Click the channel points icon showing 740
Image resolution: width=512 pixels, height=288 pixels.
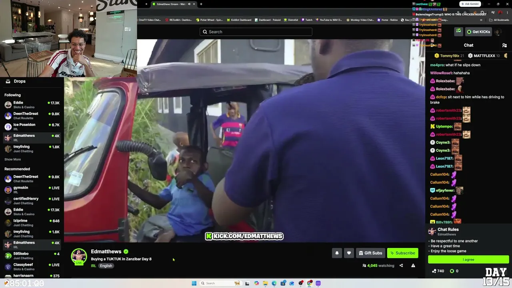(434, 271)
